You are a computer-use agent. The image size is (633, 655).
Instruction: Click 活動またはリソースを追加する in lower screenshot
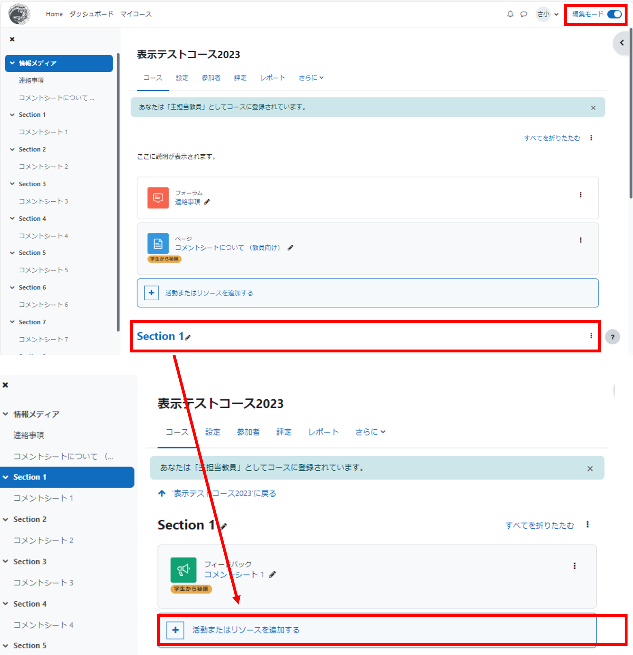246,630
